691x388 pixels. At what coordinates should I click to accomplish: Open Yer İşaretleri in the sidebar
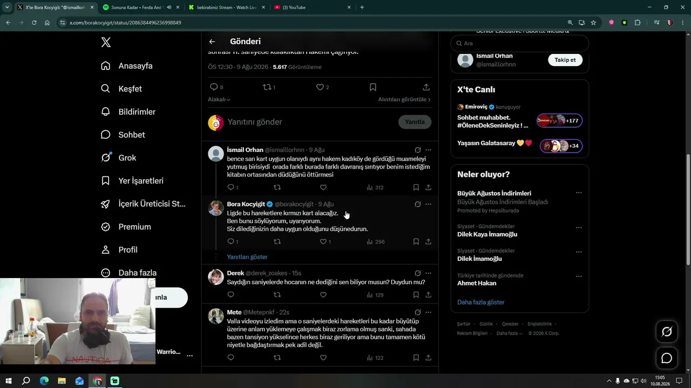click(x=132, y=181)
